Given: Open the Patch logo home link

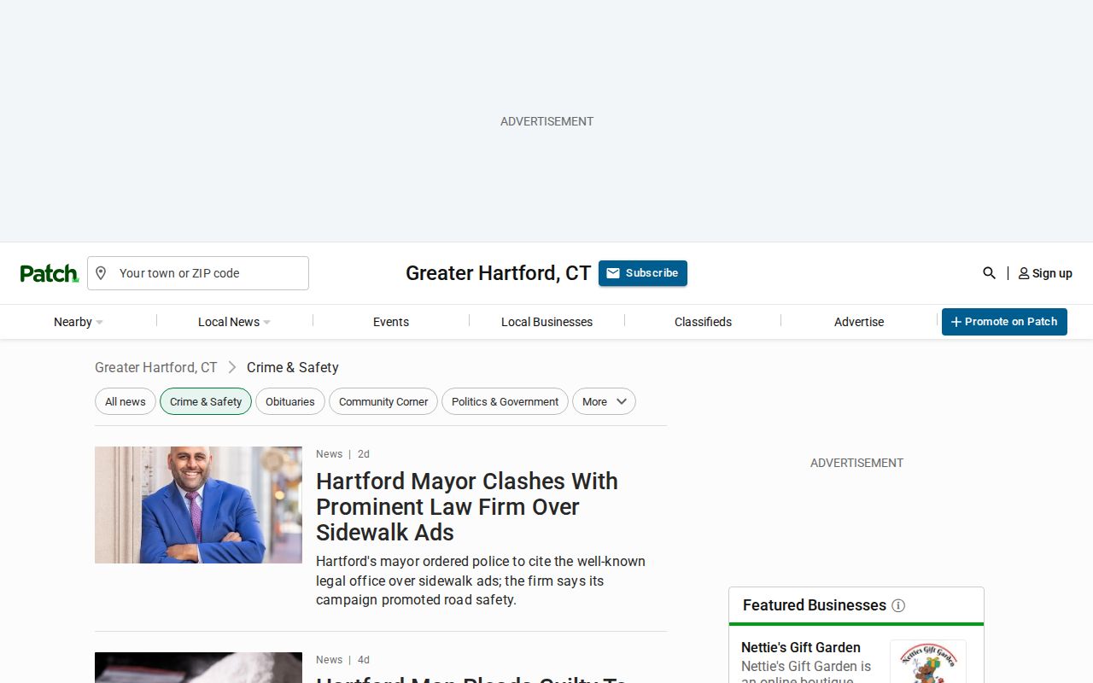Looking at the screenshot, I should [x=50, y=273].
